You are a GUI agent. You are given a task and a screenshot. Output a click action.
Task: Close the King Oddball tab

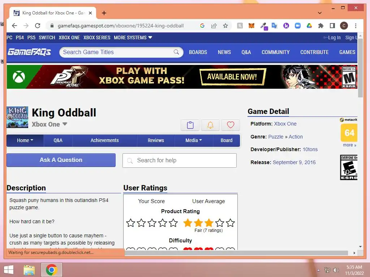click(90, 13)
